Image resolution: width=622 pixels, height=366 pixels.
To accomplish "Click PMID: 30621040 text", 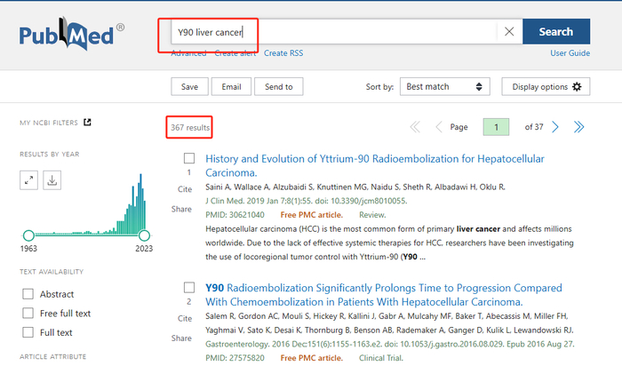I will (235, 215).
